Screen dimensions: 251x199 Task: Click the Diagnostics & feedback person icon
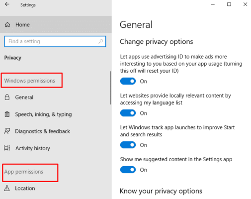(7, 131)
